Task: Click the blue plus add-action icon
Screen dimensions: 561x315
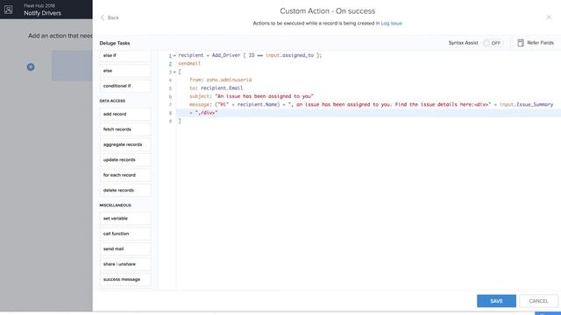Action: pyautogui.click(x=31, y=66)
